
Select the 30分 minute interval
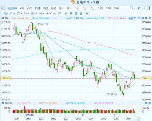pyautogui.click(x=109, y=8)
